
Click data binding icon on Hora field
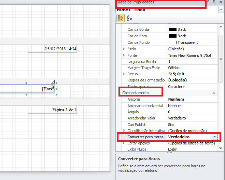click(x=52, y=87)
